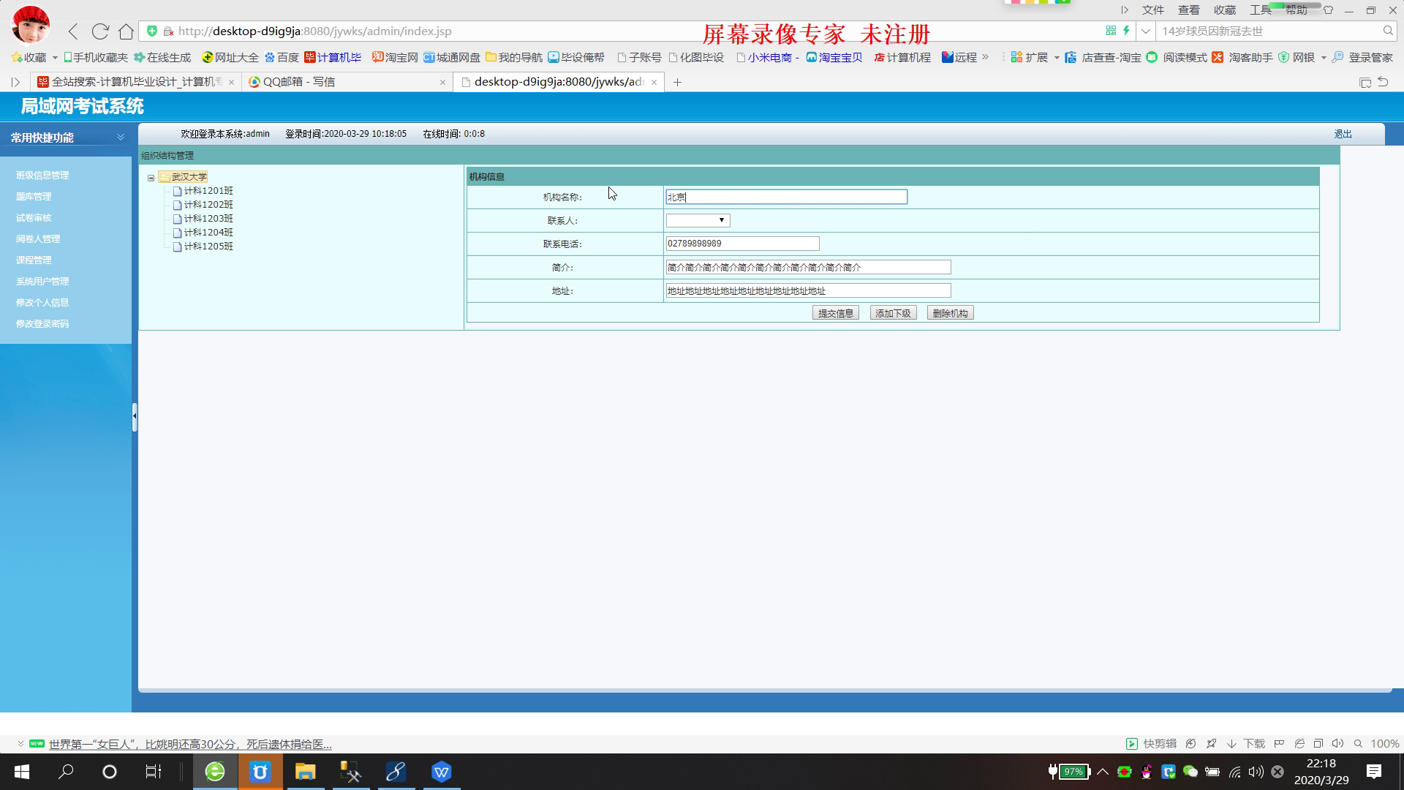Open 淘宝网 bookmark
The width and height of the screenshot is (1404, 790).
tap(395, 57)
